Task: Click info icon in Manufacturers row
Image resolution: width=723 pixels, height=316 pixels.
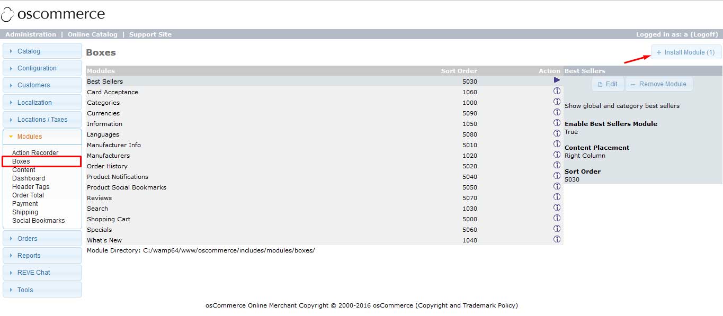Action: tap(557, 155)
